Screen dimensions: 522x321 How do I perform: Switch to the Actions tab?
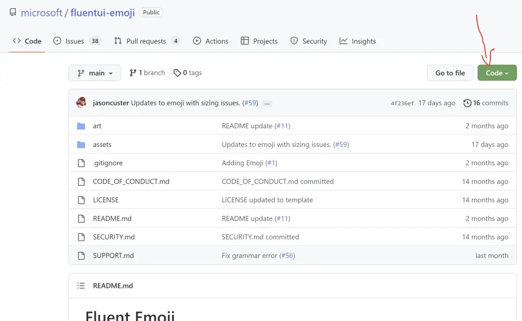pyautogui.click(x=211, y=41)
